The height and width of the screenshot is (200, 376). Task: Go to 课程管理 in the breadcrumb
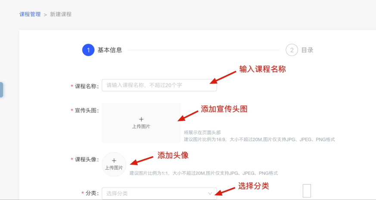(x=30, y=14)
